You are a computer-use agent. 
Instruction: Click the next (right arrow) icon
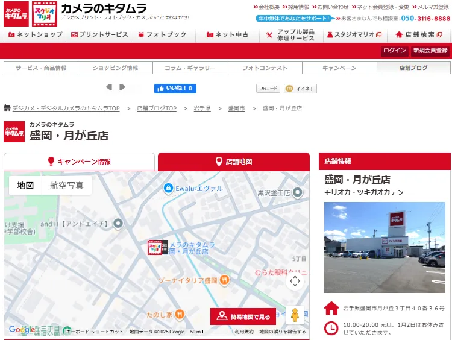(x=122, y=87)
